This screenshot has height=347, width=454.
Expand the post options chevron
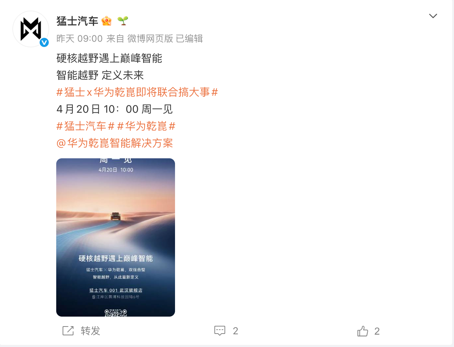tap(433, 16)
